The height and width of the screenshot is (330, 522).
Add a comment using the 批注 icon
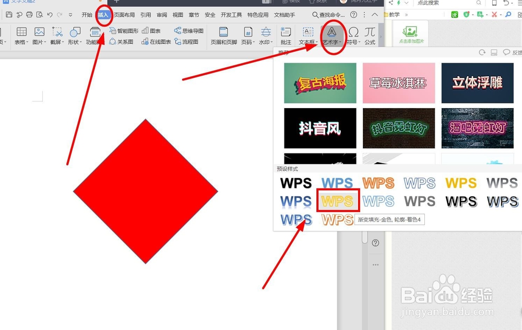coord(287,32)
